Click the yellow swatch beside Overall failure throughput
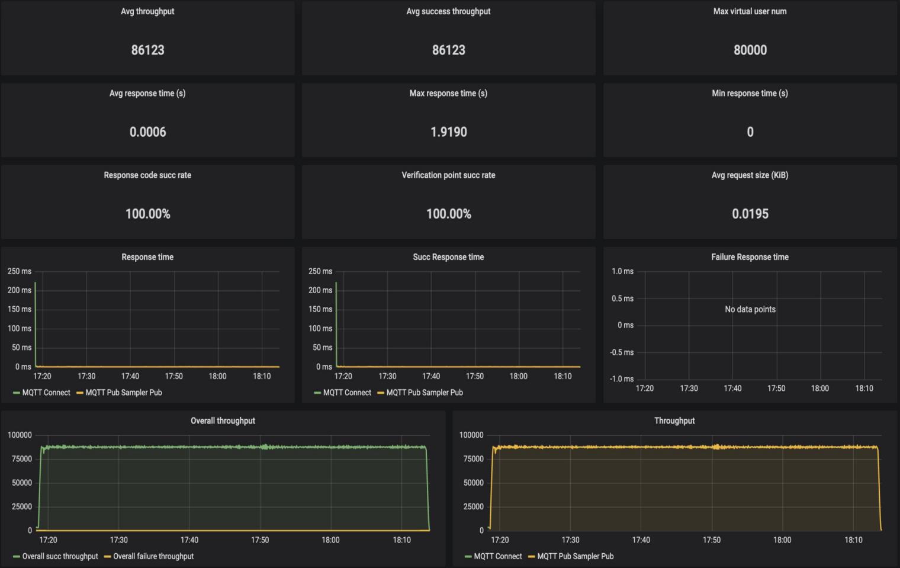The height and width of the screenshot is (568, 900). coord(107,557)
